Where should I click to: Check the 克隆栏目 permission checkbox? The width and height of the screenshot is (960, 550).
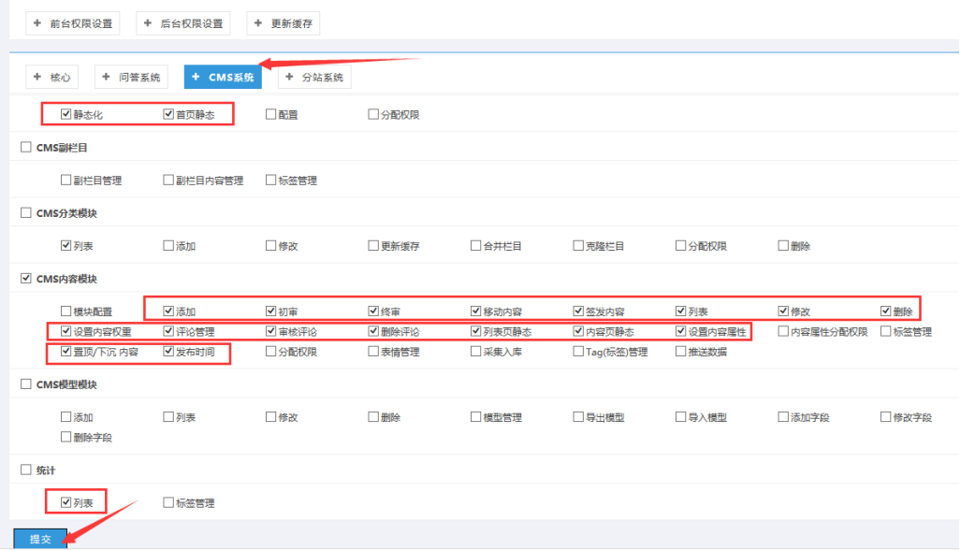[578, 246]
